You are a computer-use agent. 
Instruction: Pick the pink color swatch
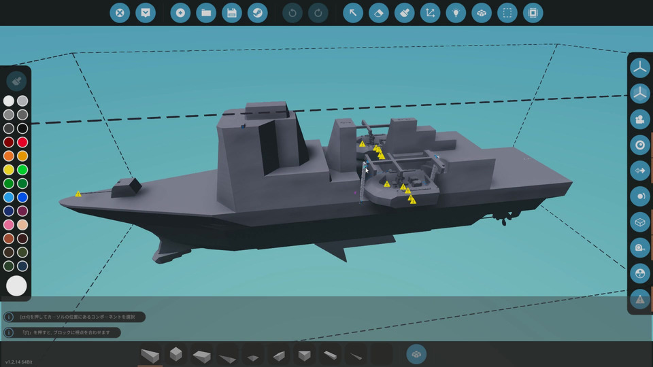point(9,224)
